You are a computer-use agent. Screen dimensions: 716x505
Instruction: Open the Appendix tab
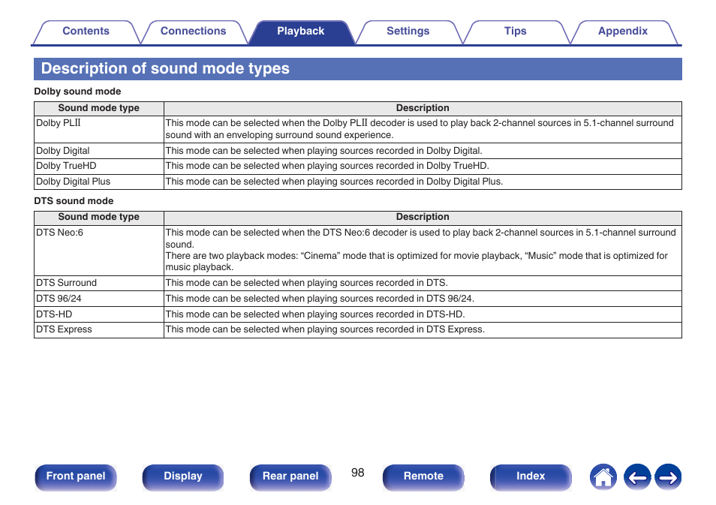623,32
